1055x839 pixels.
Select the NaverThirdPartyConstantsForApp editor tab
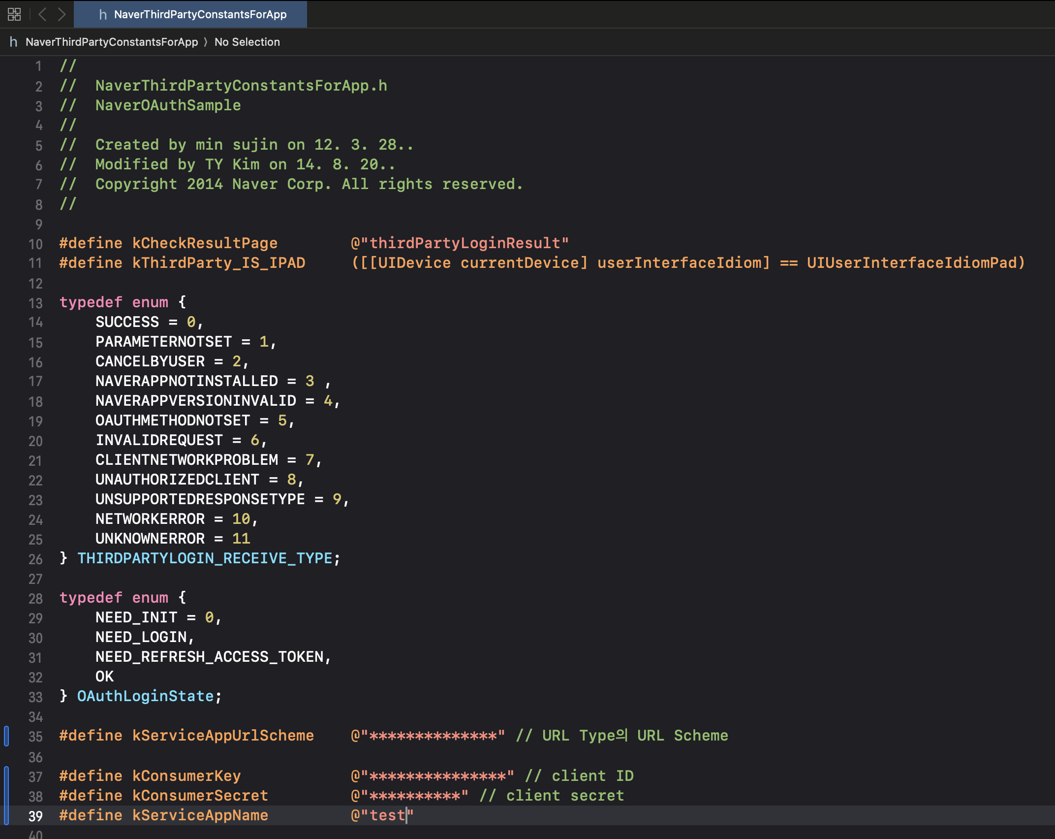[x=200, y=14]
